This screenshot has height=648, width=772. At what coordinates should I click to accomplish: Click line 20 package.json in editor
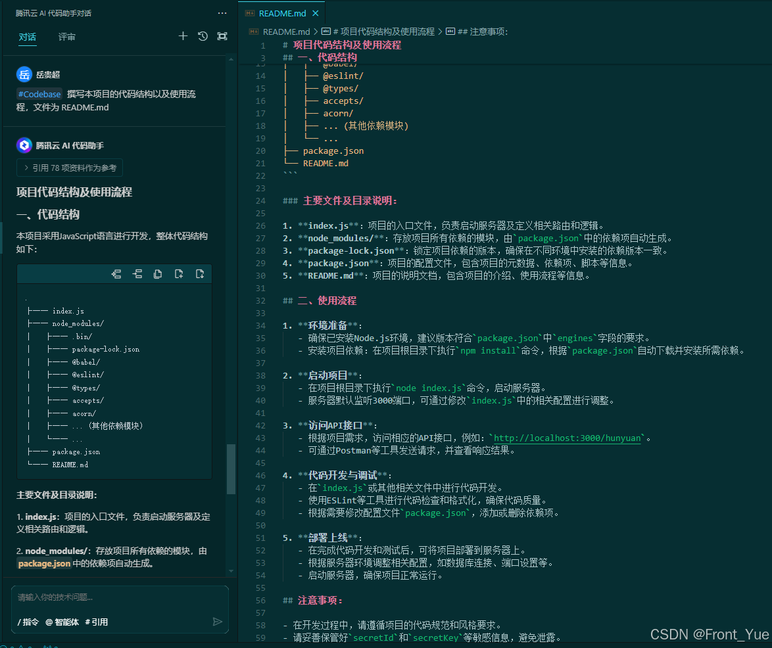[333, 151]
